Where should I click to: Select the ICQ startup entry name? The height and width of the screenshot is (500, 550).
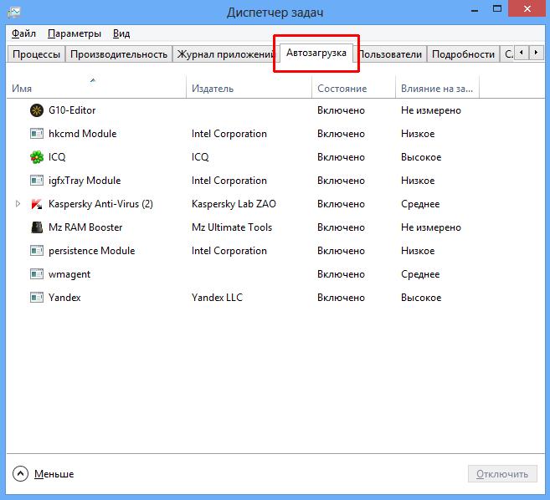57,157
